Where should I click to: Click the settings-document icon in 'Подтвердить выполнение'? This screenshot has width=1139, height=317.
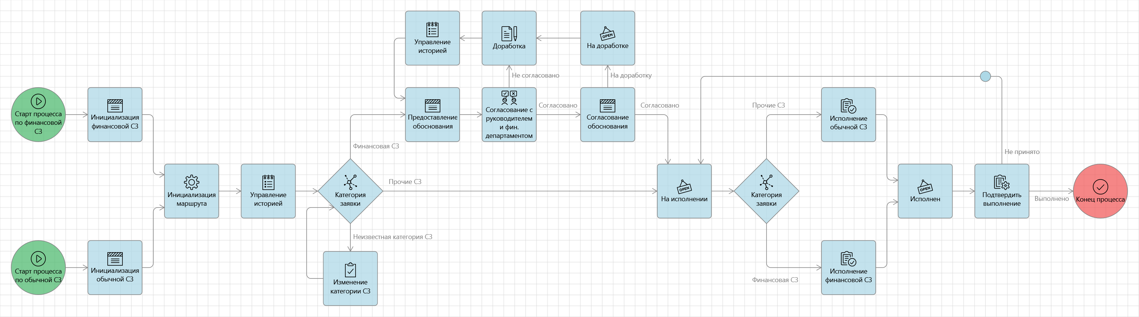click(x=1002, y=182)
